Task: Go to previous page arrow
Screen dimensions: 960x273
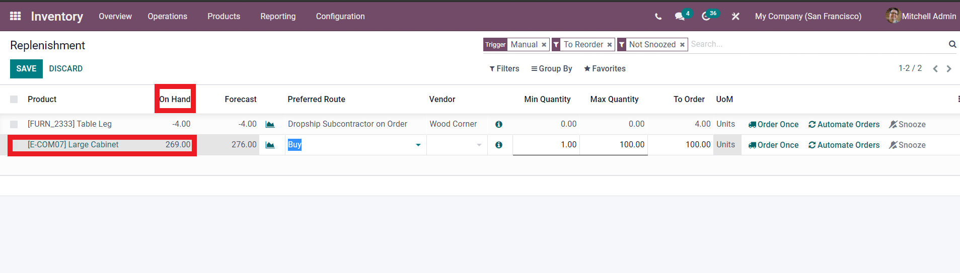Action: click(x=935, y=69)
